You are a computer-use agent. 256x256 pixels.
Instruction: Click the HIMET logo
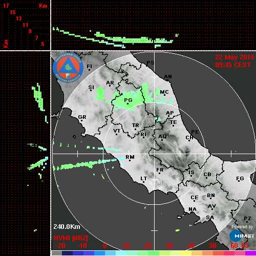(x=242, y=236)
